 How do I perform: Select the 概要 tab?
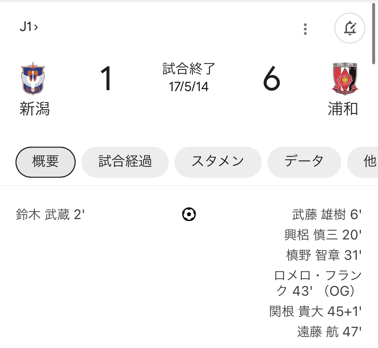46,162
